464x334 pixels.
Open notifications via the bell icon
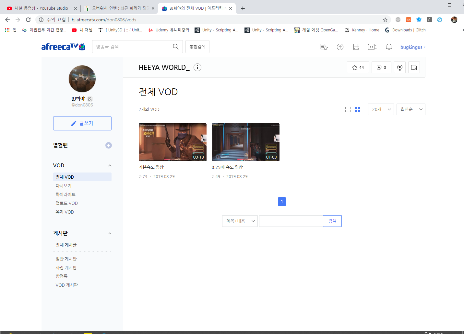(x=388, y=47)
